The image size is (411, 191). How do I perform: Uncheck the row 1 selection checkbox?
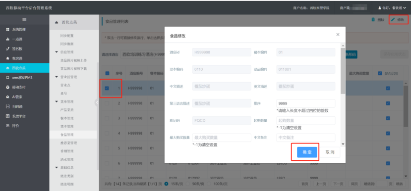pyautogui.click(x=107, y=88)
